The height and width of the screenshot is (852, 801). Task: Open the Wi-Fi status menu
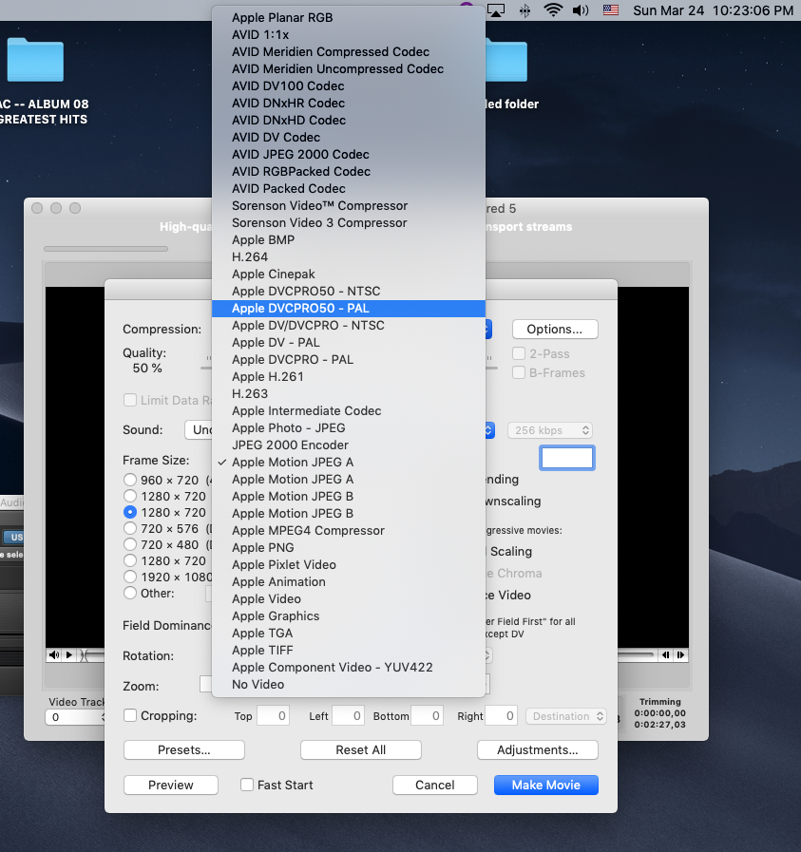(x=553, y=10)
